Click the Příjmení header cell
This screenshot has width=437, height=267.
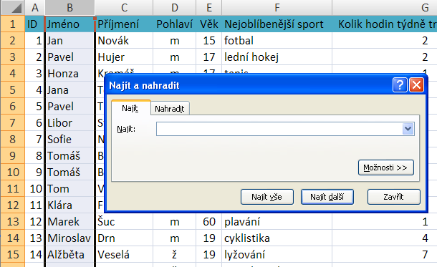(x=124, y=24)
